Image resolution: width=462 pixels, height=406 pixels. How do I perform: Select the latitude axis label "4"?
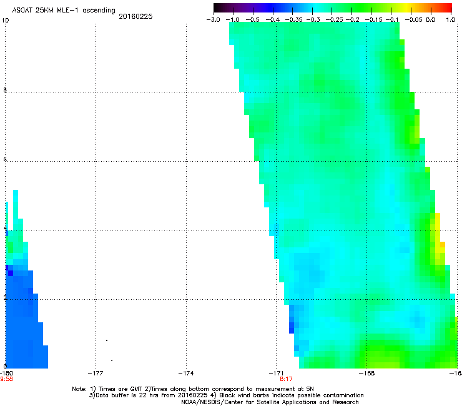click(x=5, y=229)
